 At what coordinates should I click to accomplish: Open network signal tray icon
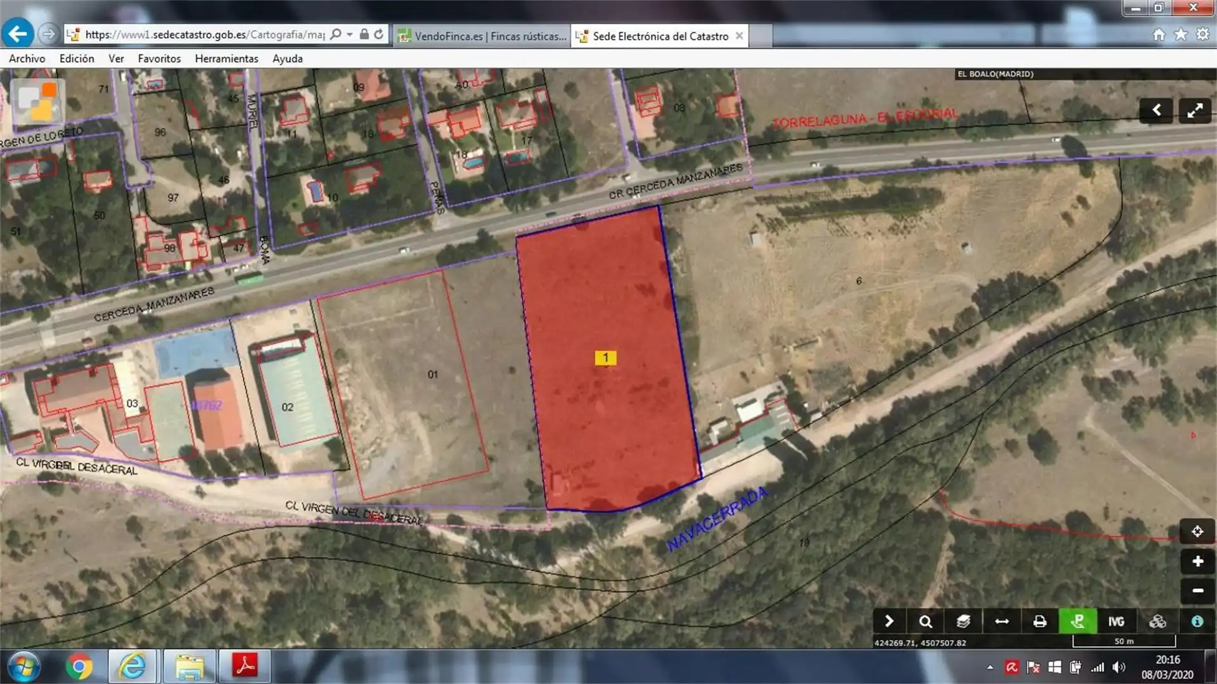[1097, 667]
